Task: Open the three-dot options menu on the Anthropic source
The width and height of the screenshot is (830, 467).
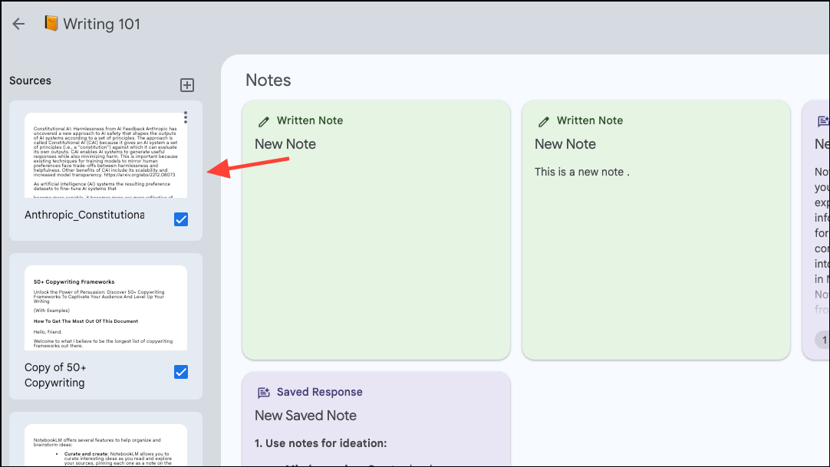Action: click(186, 117)
